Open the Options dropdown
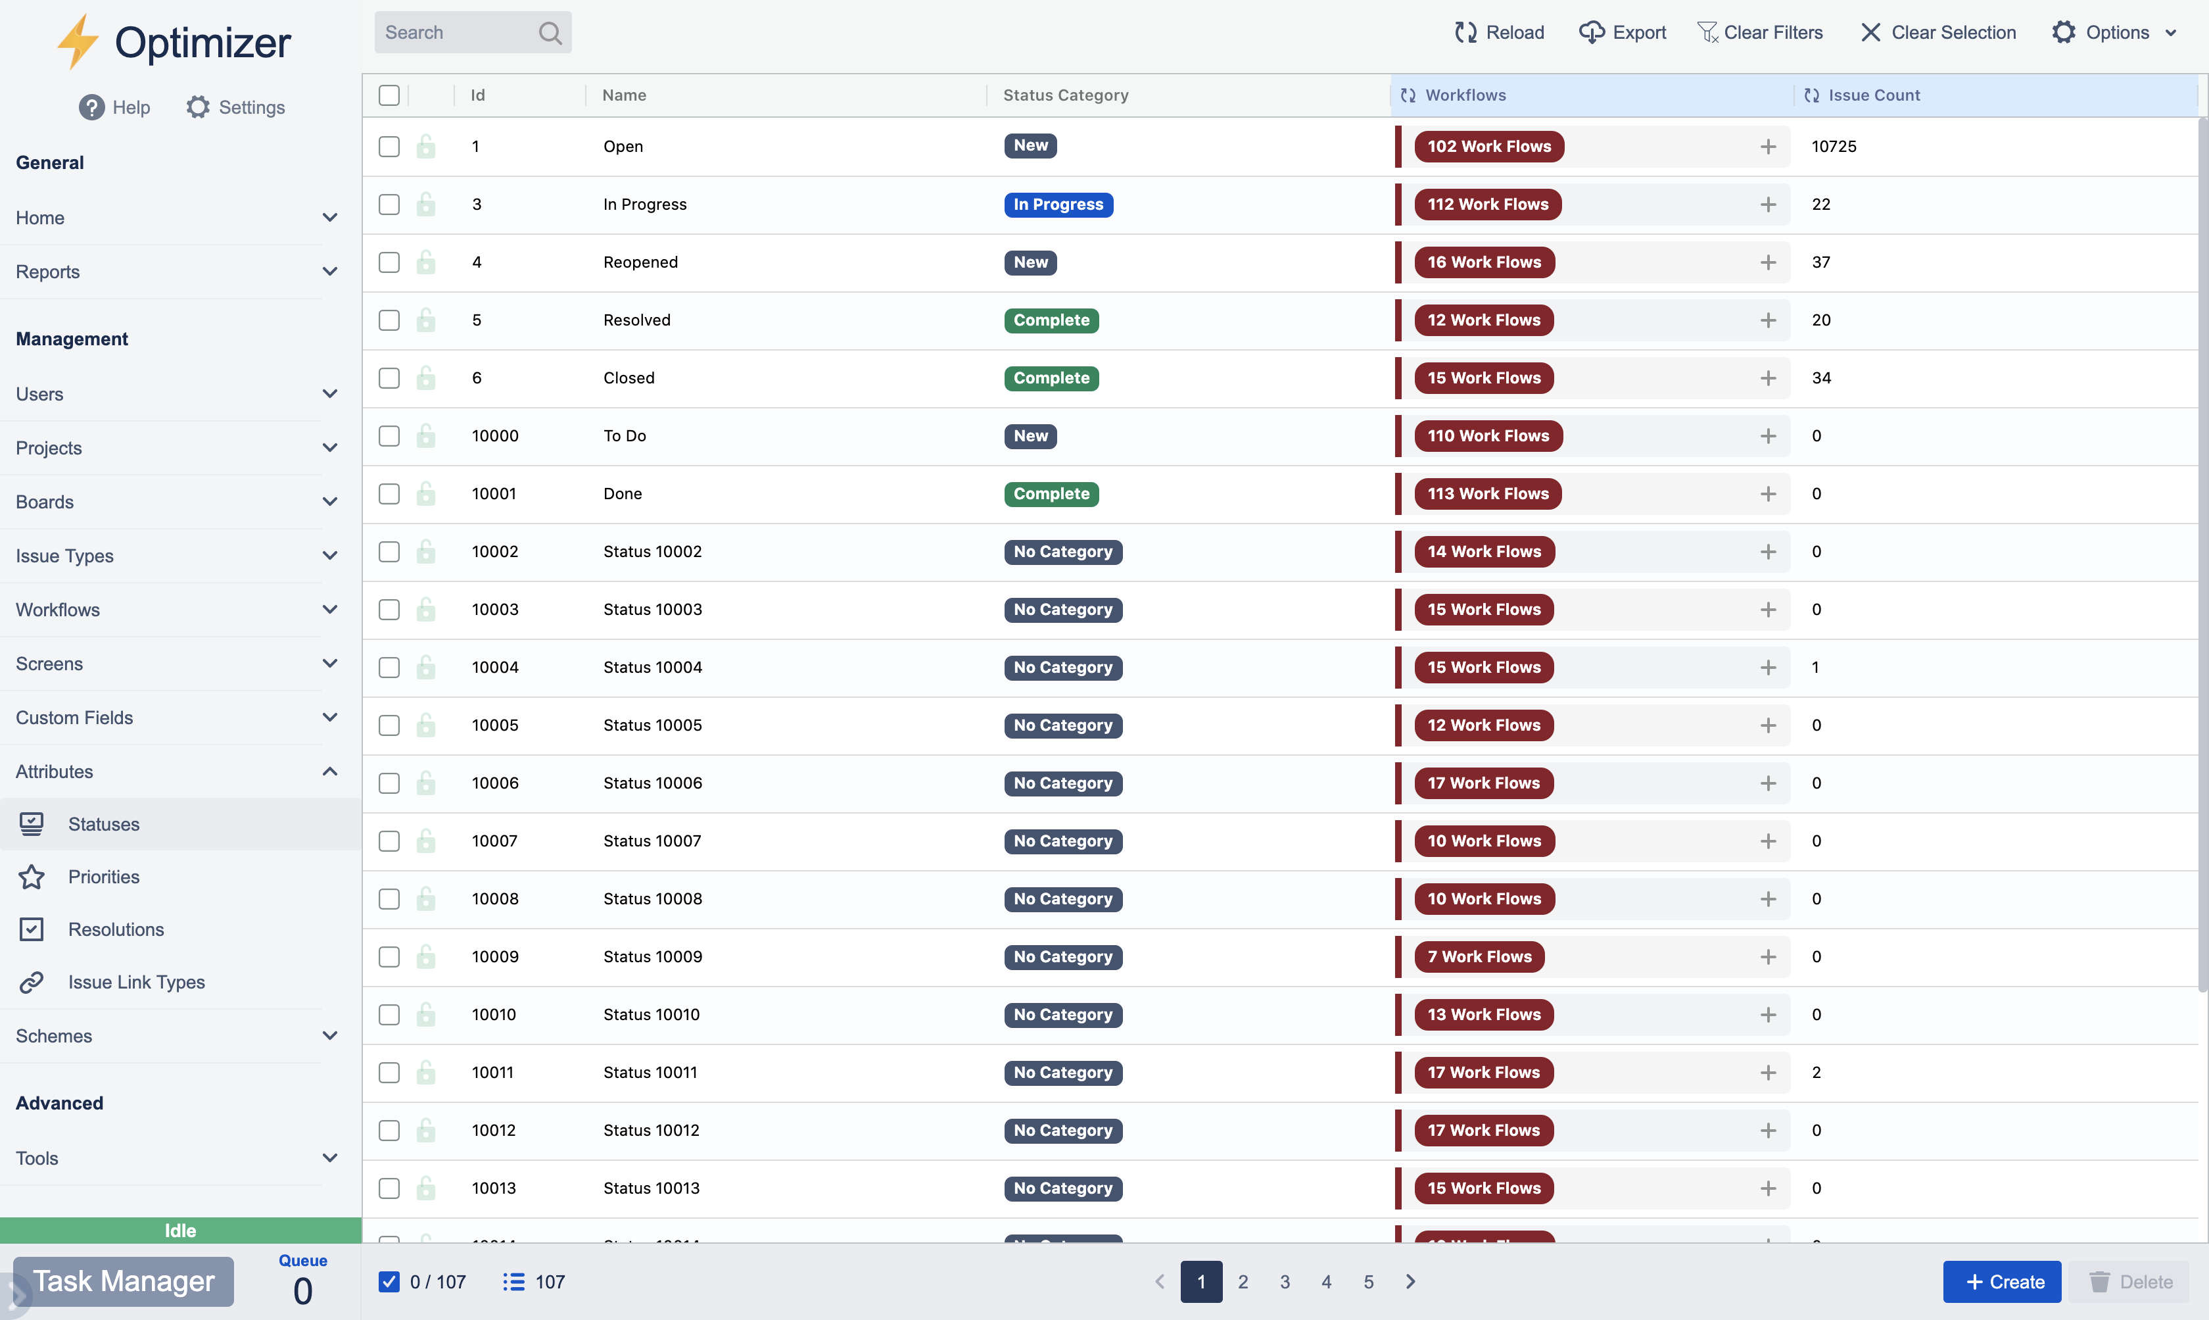The height and width of the screenshot is (1320, 2209). [x=2118, y=32]
